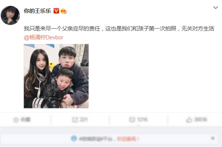
Task: Click the blue info icon in banner
Action: [74, 138]
